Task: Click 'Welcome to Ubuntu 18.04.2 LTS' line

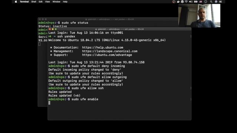Action: 107,40
